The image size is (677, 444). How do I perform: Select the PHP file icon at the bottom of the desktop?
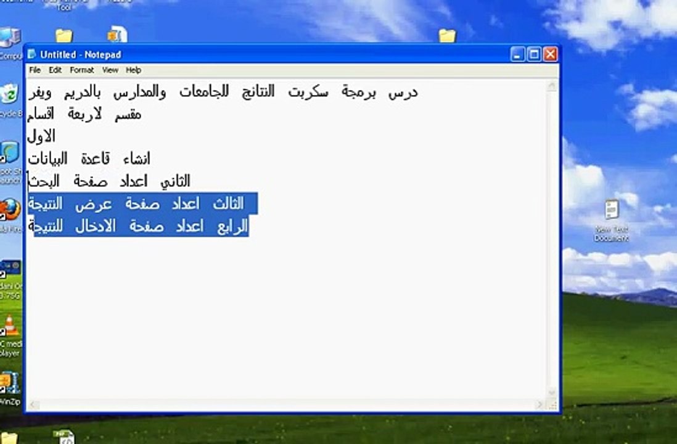click(65, 437)
